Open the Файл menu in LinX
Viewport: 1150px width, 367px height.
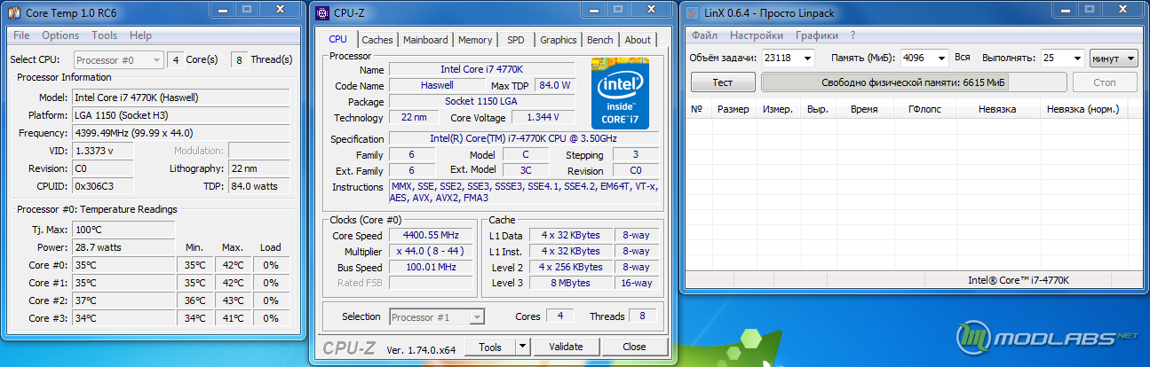point(704,35)
